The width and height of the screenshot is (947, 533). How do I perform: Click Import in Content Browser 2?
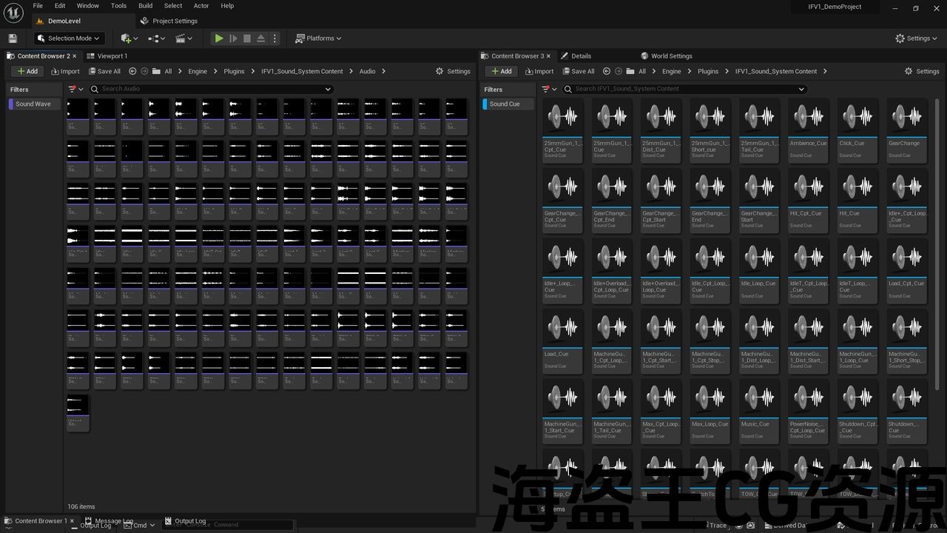[x=65, y=72]
